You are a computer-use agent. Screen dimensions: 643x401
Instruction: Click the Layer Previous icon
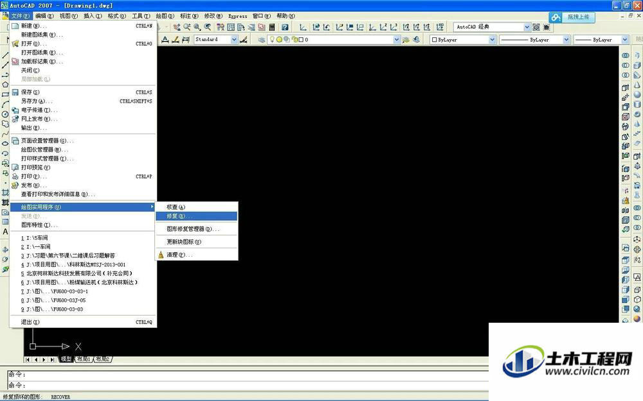tap(416, 40)
